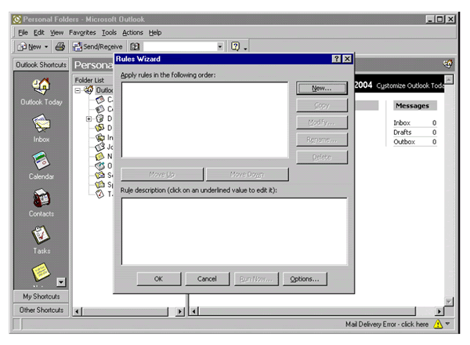Viewport: 470px width, 345px height.
Task: Switch to My Shortcuts group
Action: [41, 296]
